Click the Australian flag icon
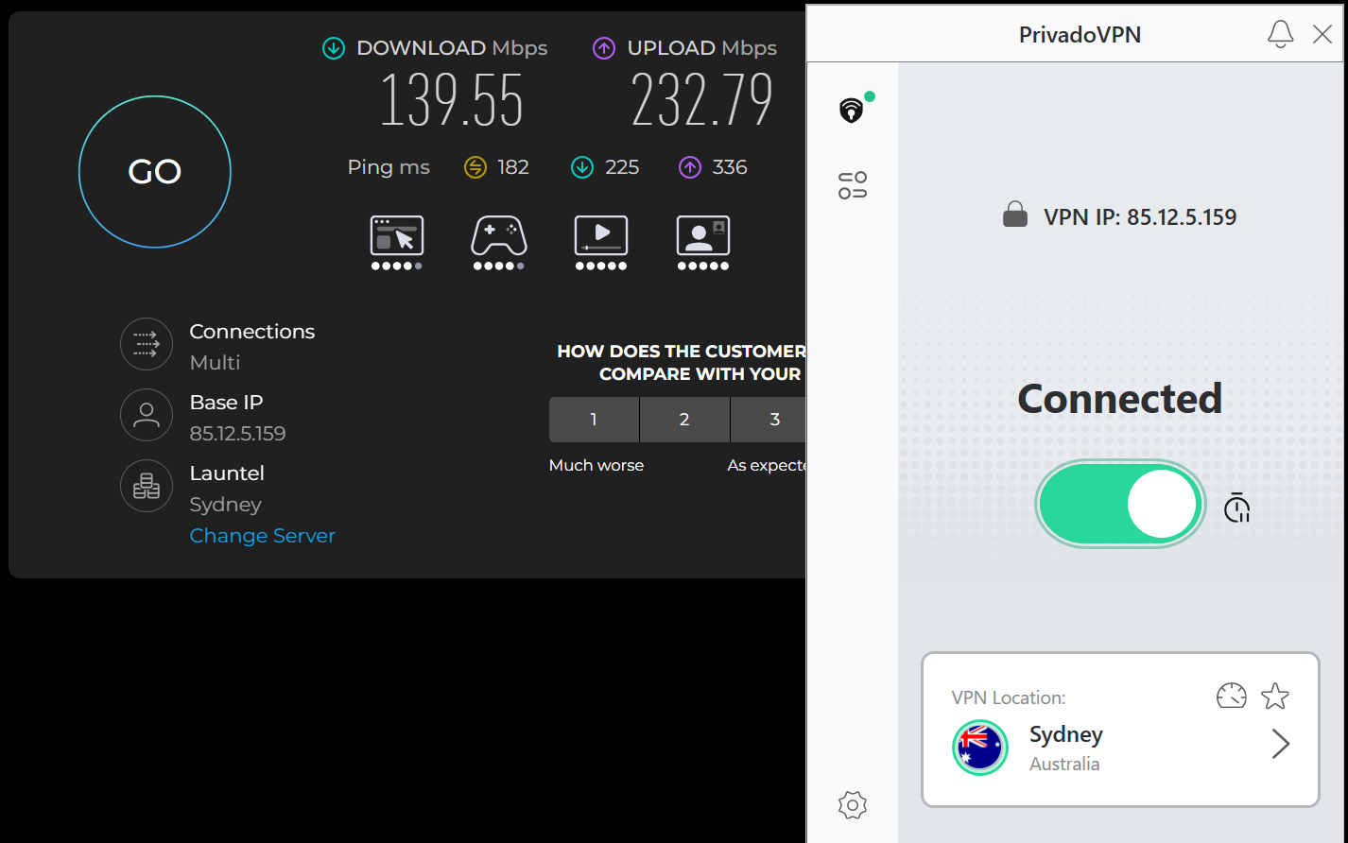1348x843 pixels. (980, 748)
